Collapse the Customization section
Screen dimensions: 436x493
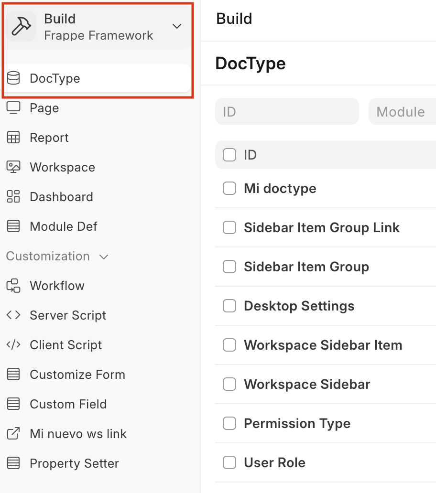click(104, 257)
